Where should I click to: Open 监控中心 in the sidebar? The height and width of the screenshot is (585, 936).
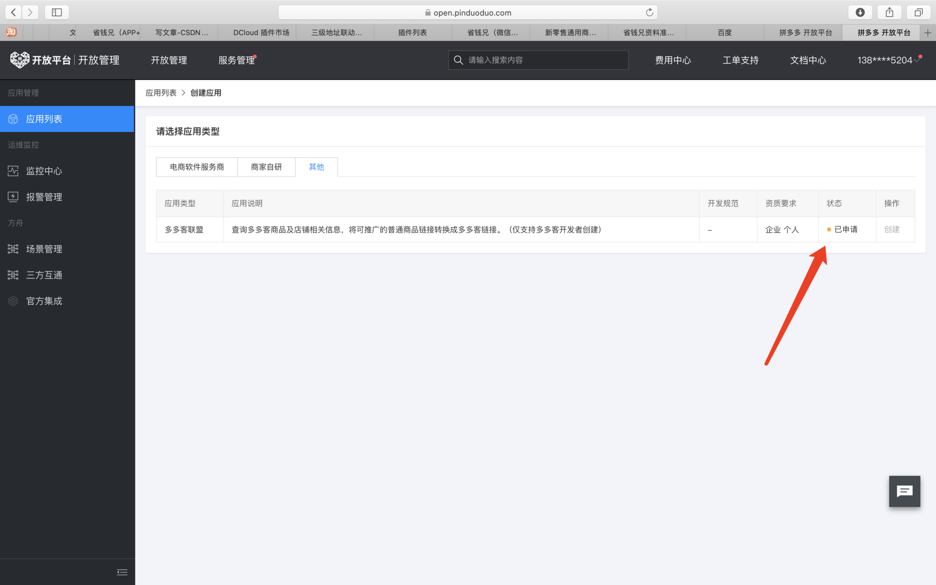[44, 171]
